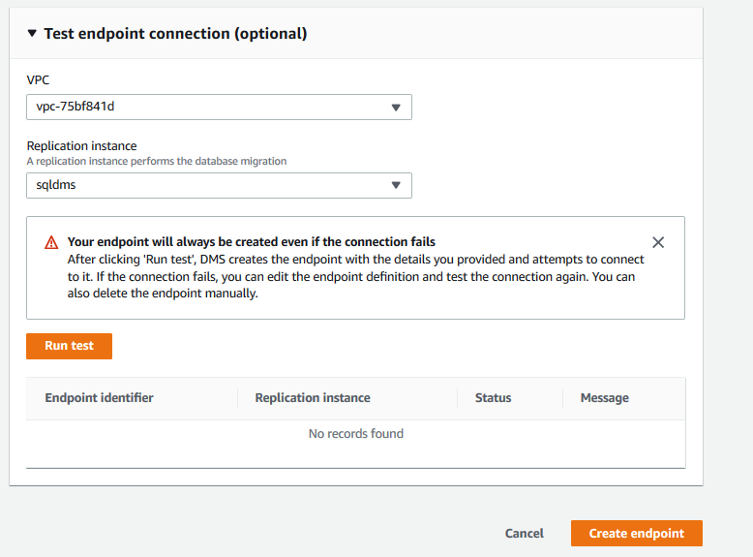
Task: Click the Status column header
Action: pyautogui.click(x=493, y=398)
